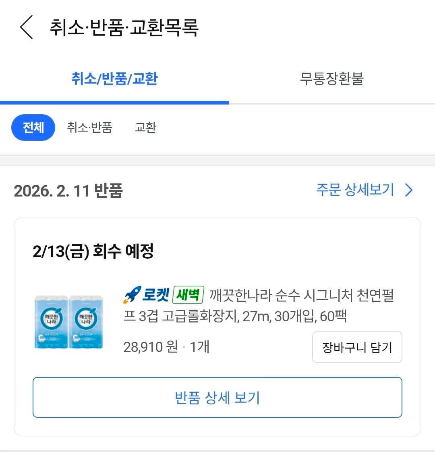This screenshot has width=435, height=452.
Task: Click the 2026. 2. 11 반품 date header
Action: 68,190
